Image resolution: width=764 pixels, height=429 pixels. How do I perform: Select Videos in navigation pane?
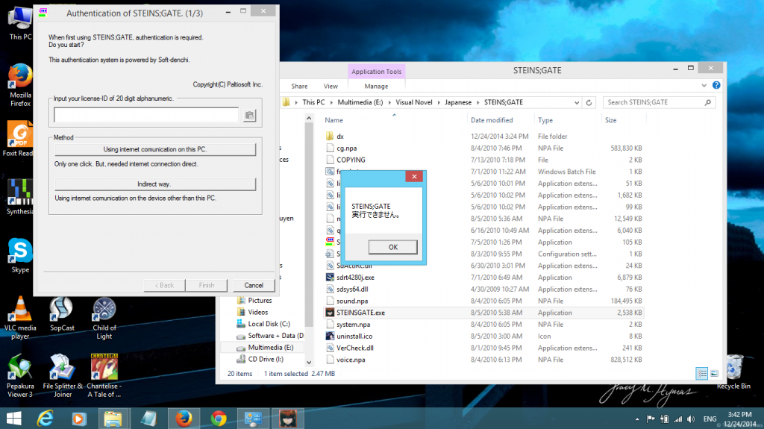click(257, 312)
